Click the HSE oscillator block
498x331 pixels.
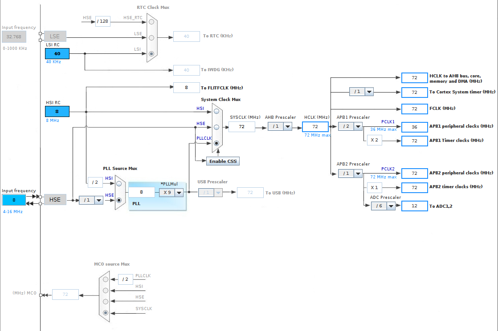coord(55,200)
